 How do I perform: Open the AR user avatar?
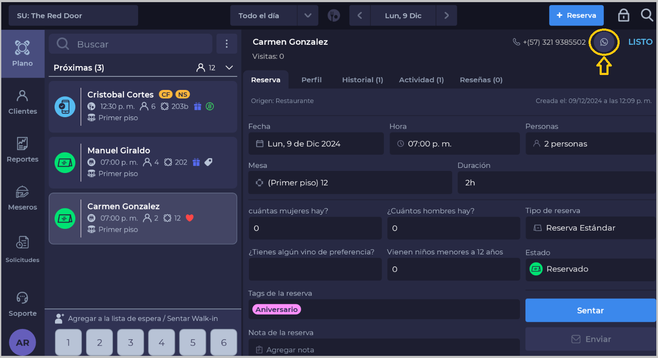(23, 342)
